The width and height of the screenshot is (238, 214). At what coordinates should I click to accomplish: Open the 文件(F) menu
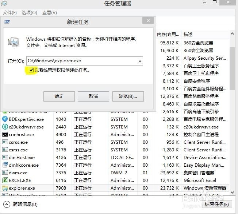[x=10, y=13]
